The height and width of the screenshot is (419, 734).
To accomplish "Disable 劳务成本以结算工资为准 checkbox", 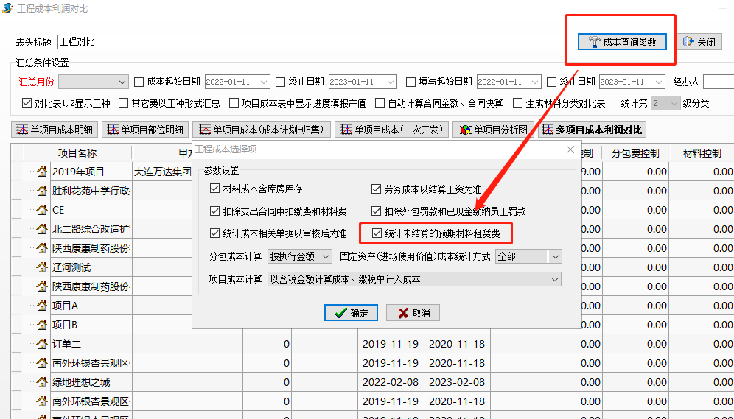I will tap(378, 189).
